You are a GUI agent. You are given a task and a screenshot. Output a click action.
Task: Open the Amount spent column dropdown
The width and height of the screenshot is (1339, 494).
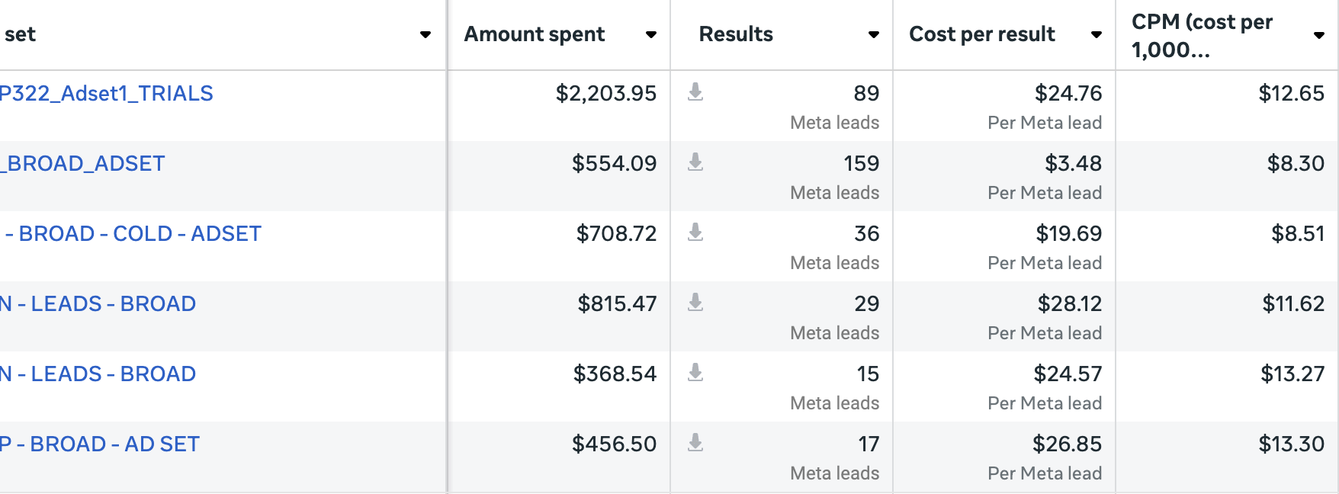(650, 34)
